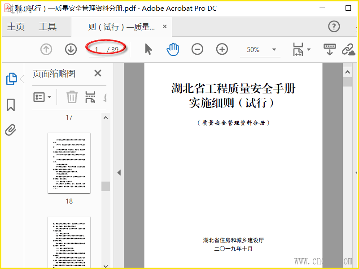Click the document scrollbar thumb
The image size is (359, 269).
(x=347, y=82)
